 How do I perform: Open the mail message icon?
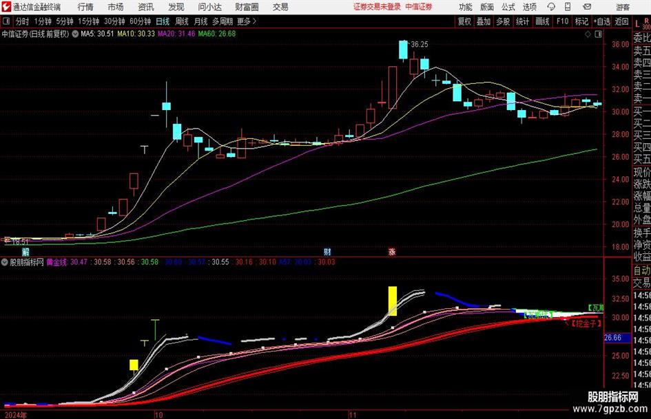click(587, 7)
